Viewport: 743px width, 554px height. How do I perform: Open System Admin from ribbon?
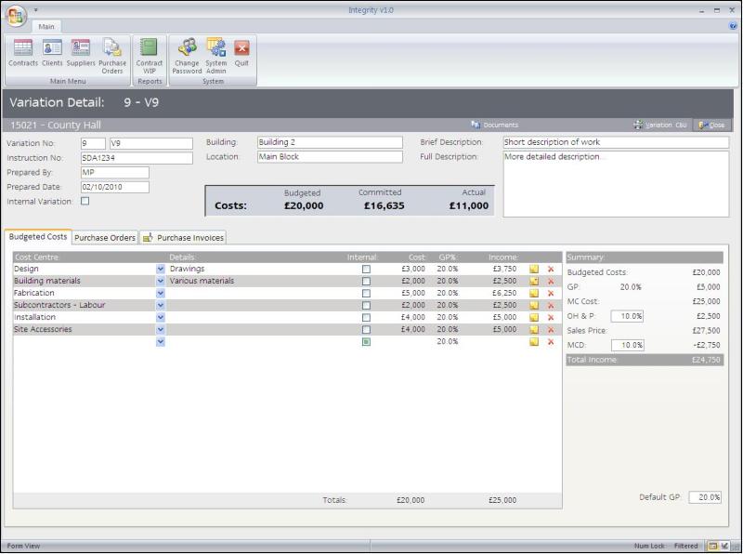215,55
